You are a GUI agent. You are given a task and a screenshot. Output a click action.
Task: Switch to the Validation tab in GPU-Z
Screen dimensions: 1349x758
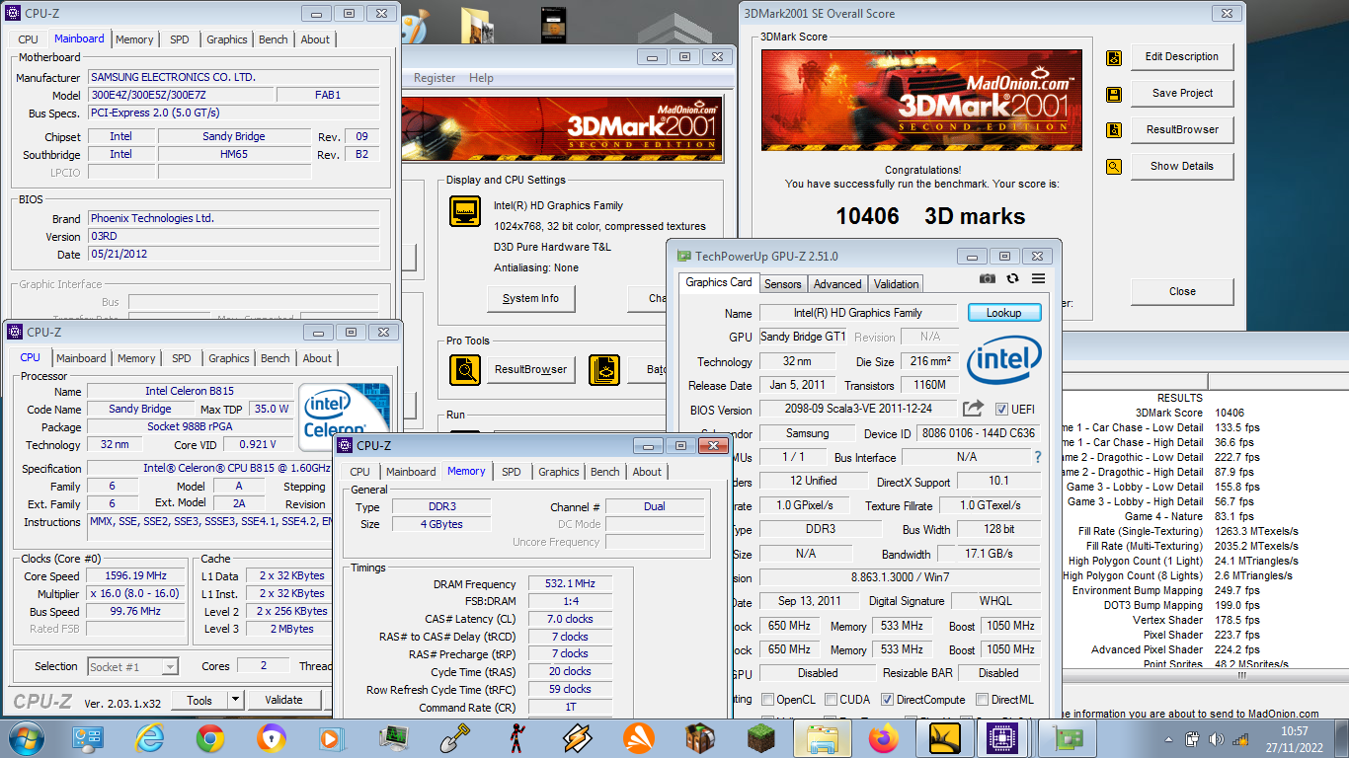[896, 283]
